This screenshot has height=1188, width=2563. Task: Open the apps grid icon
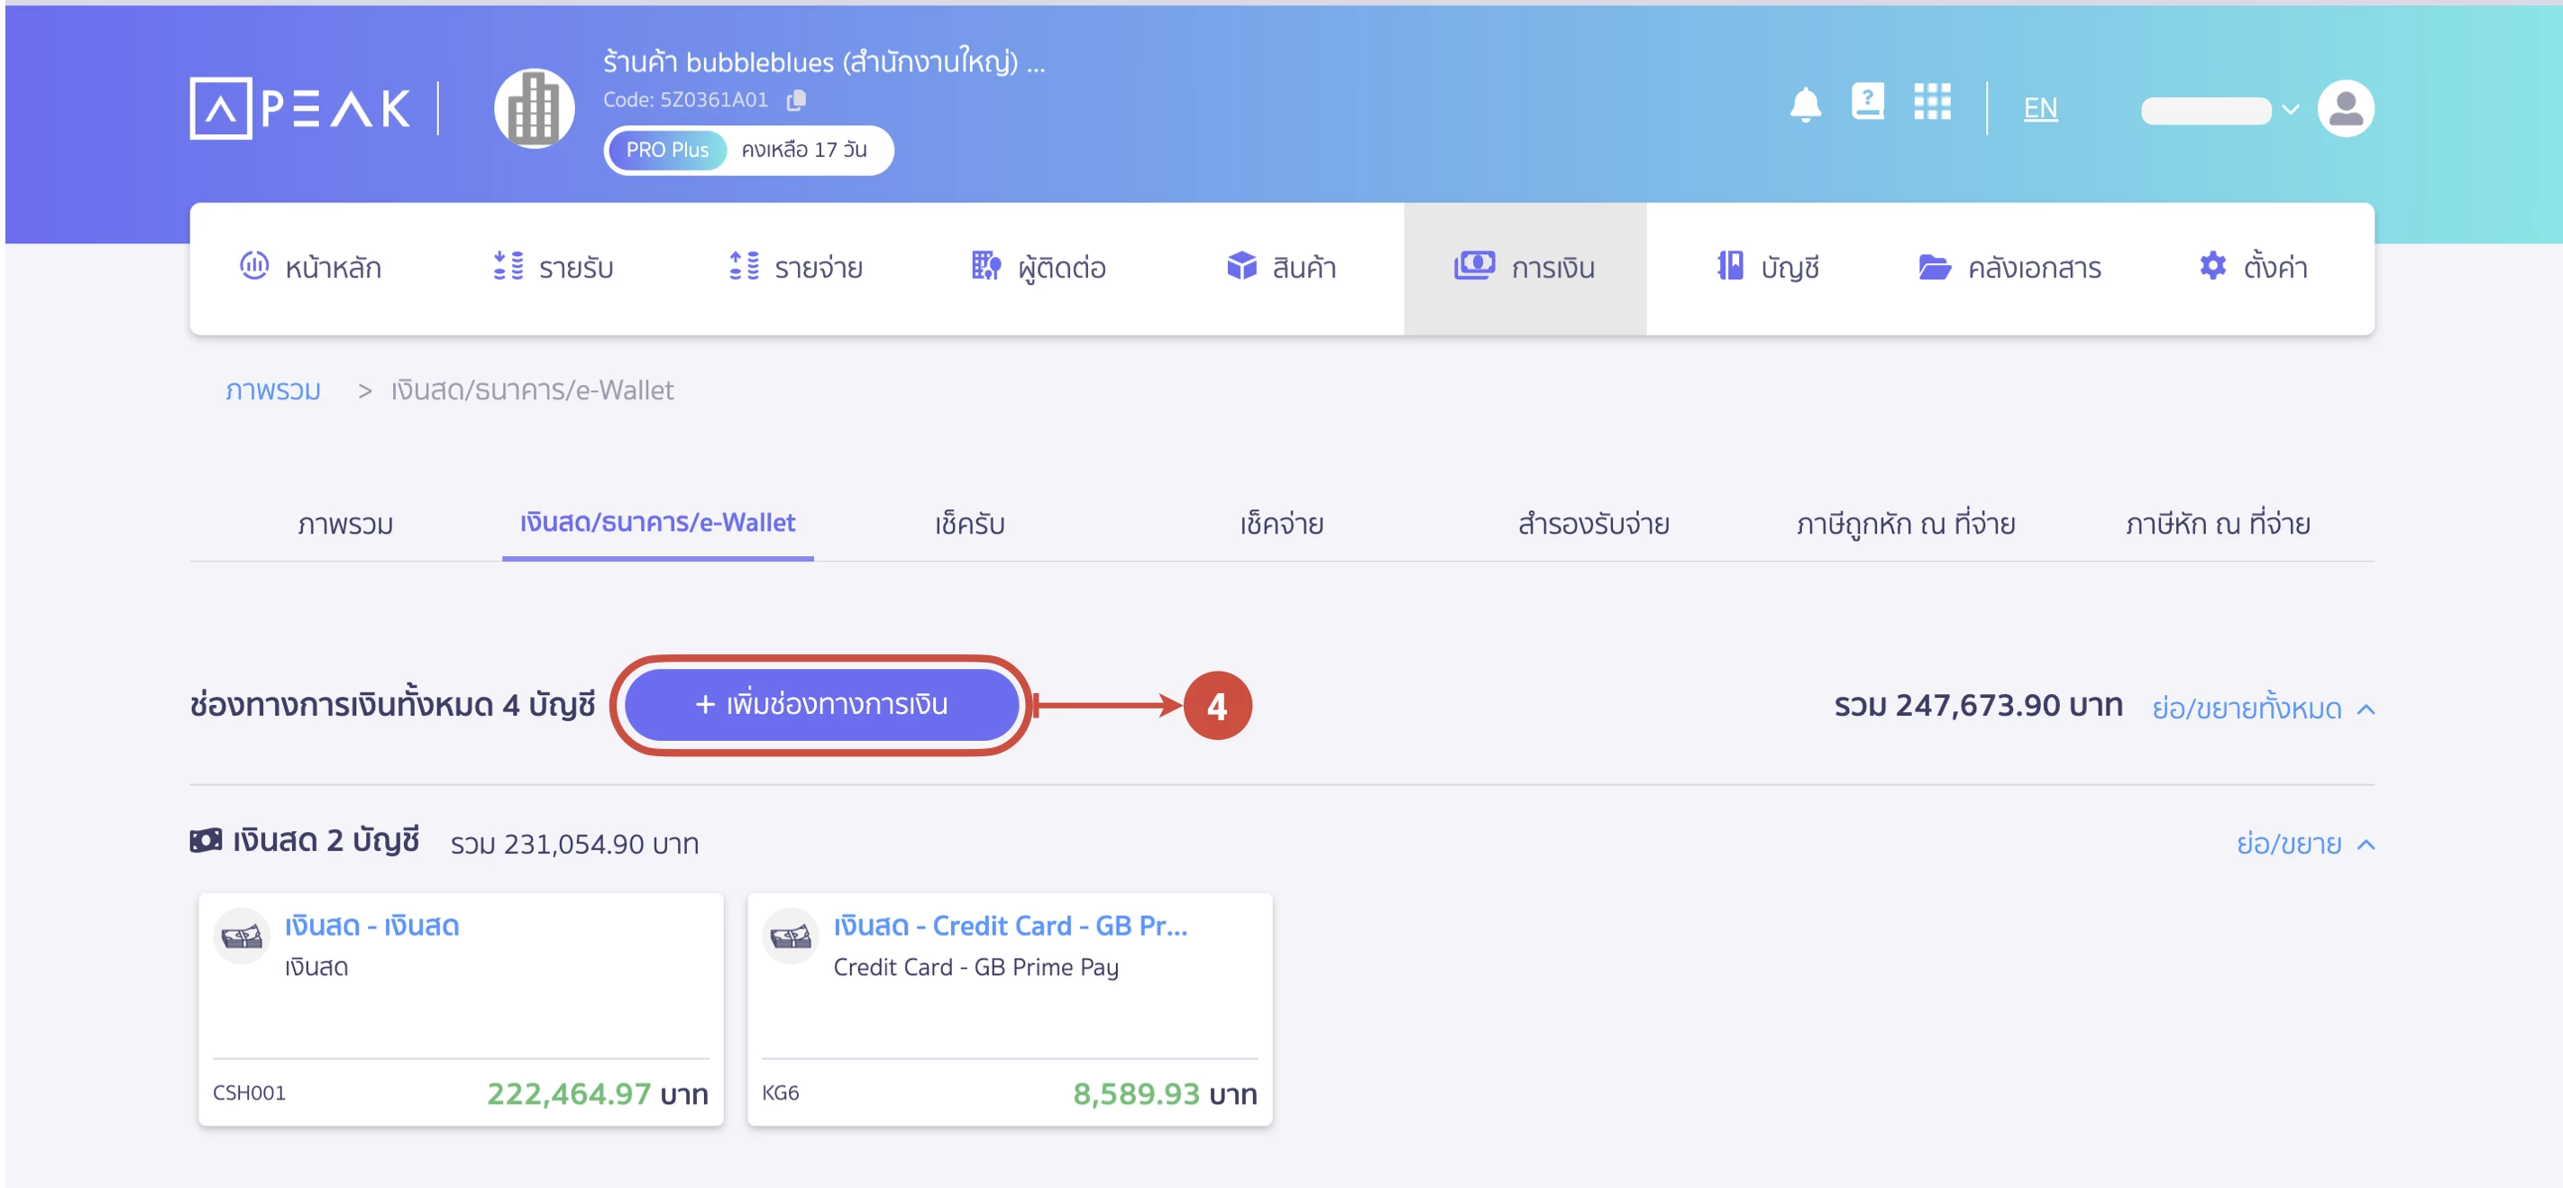[x=1931, y=102]
